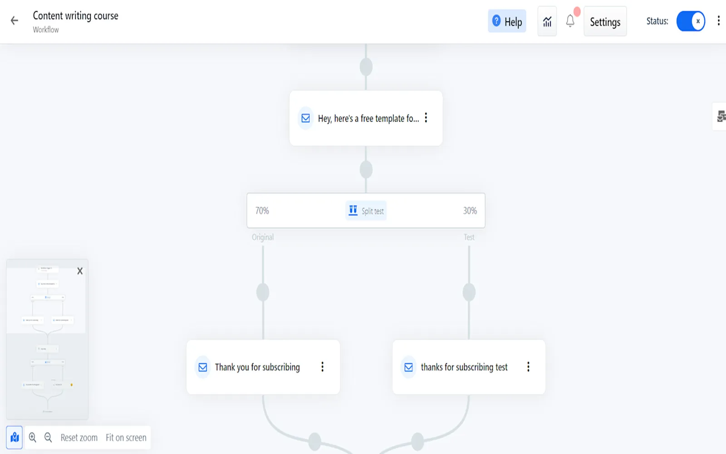Click connector dot below 'thanks for subscribing test' merge

coord(417,442)
